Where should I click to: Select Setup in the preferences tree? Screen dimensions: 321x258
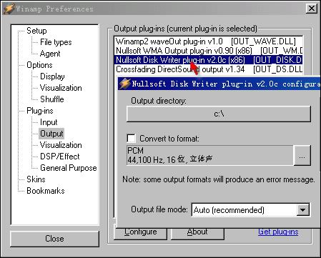tap(36, 31)
